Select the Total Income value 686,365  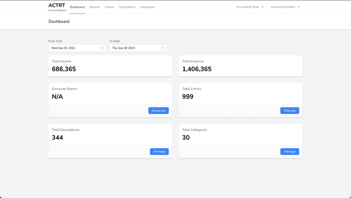tap(64, 69)
